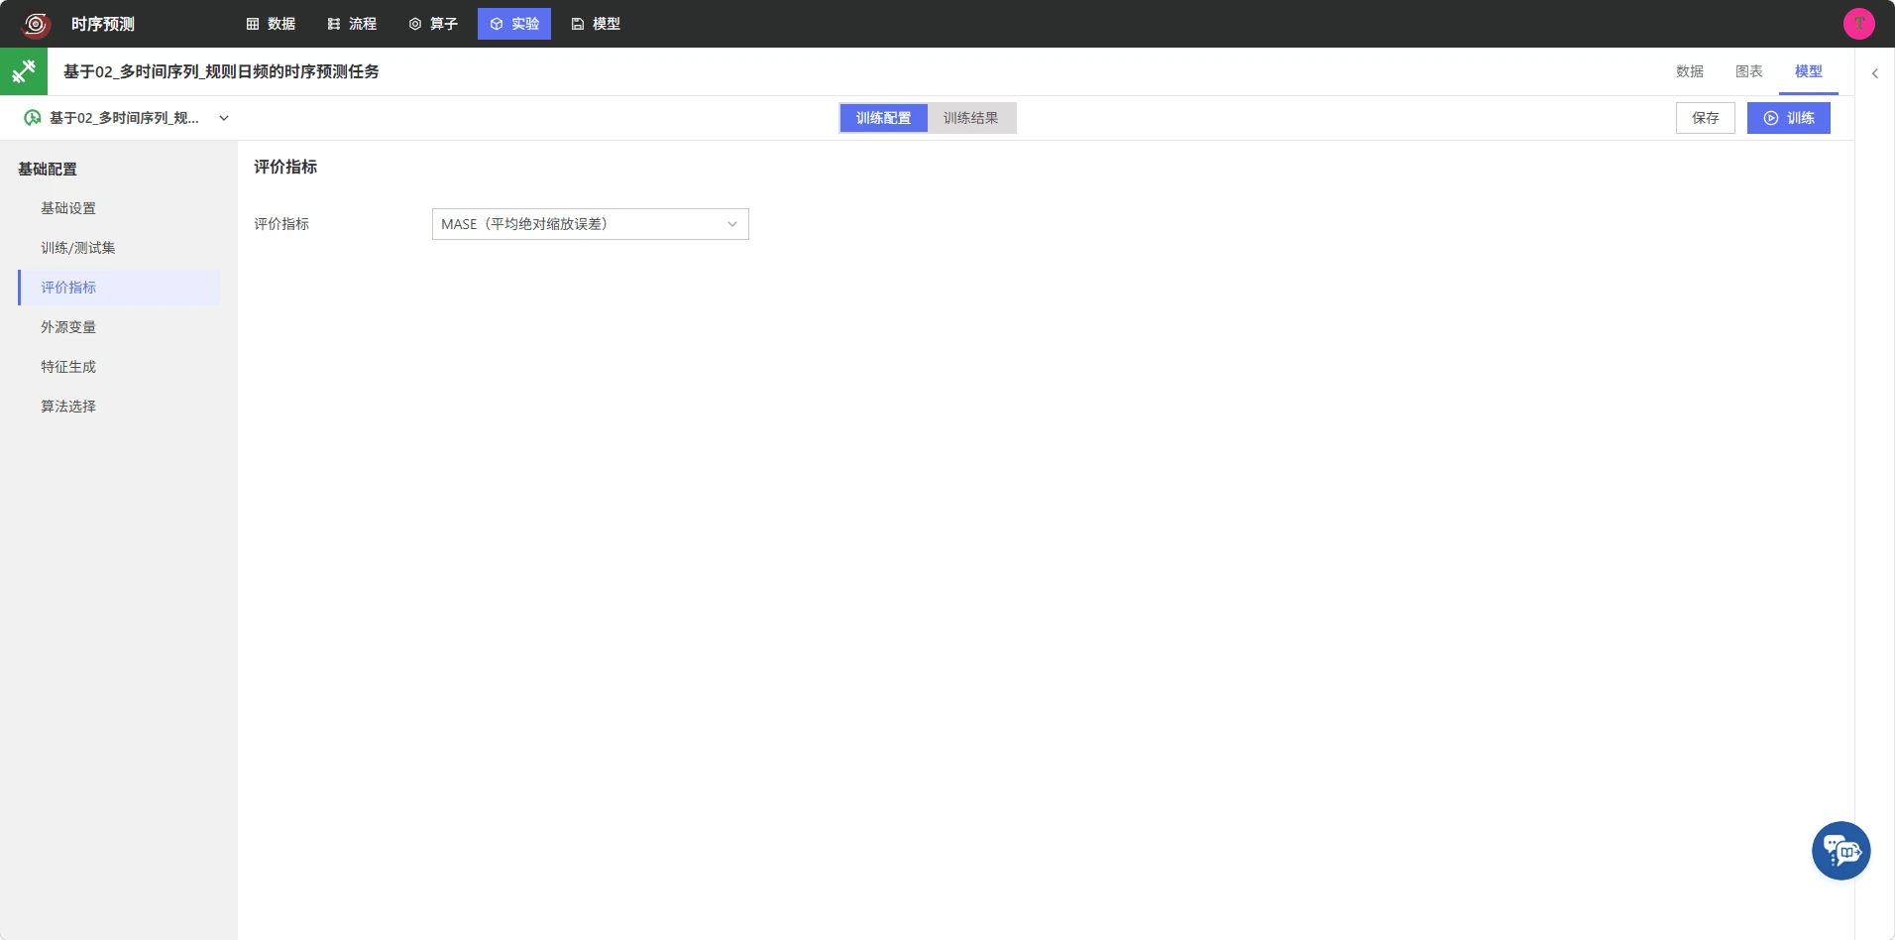Collapse the right side panel arrow

pyautogui.click(x=1875, y=73)
